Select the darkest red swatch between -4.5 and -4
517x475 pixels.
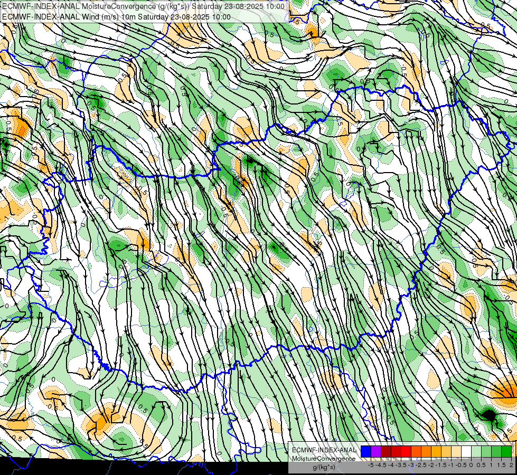click(386, 451)
